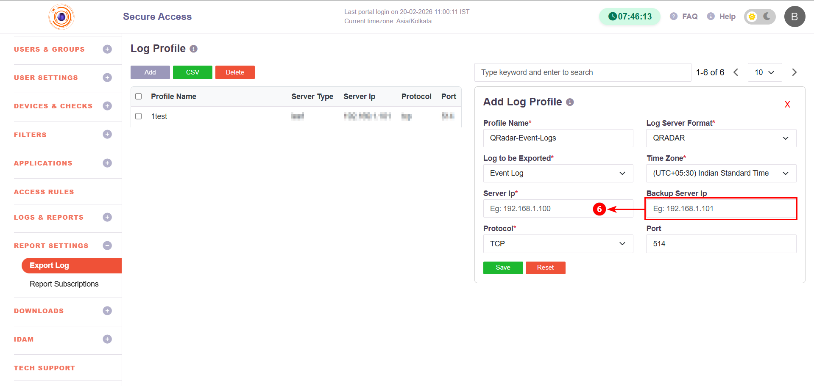This screenshot has width=814, height=386.
Task: Open the Protocol dropdown
Action: pos(558,244)
